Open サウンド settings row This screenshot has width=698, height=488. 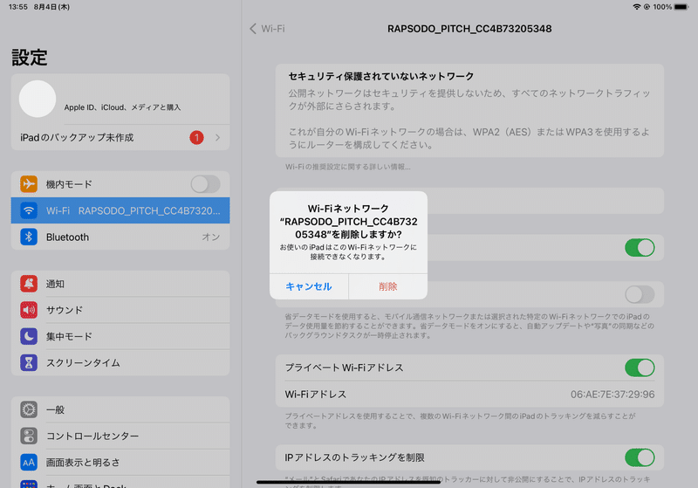pos(120,310)
